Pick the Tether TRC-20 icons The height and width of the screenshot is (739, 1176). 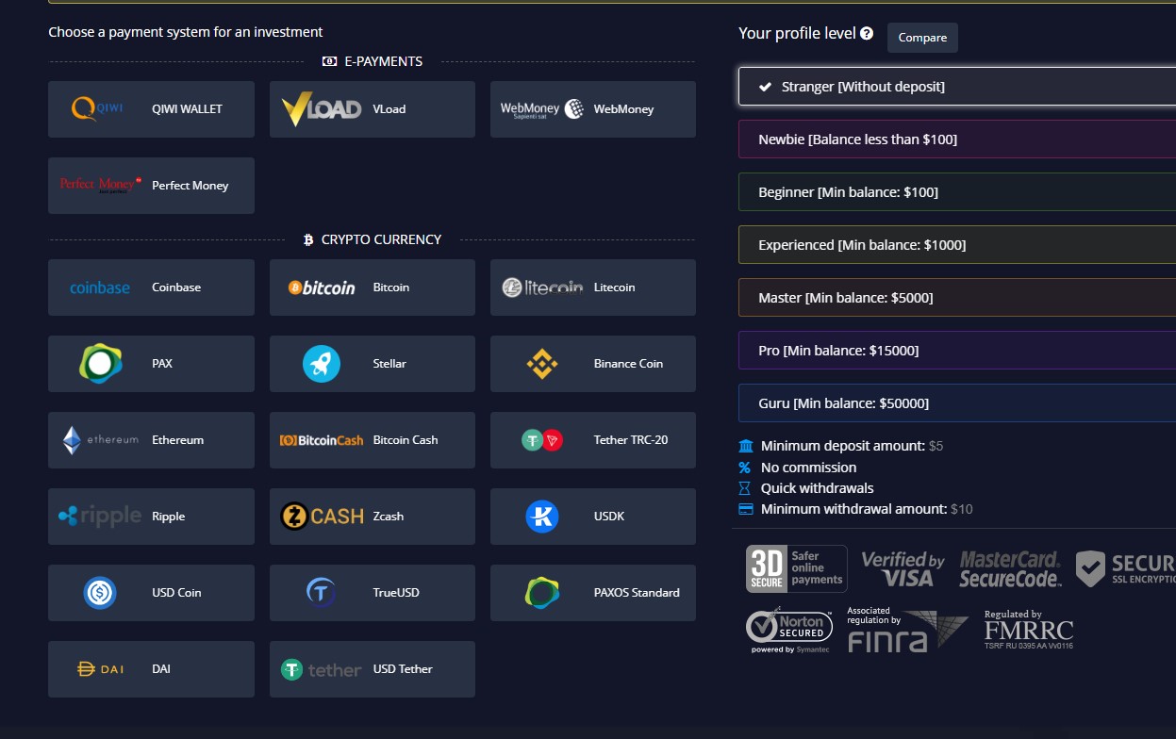click(542, 440)
